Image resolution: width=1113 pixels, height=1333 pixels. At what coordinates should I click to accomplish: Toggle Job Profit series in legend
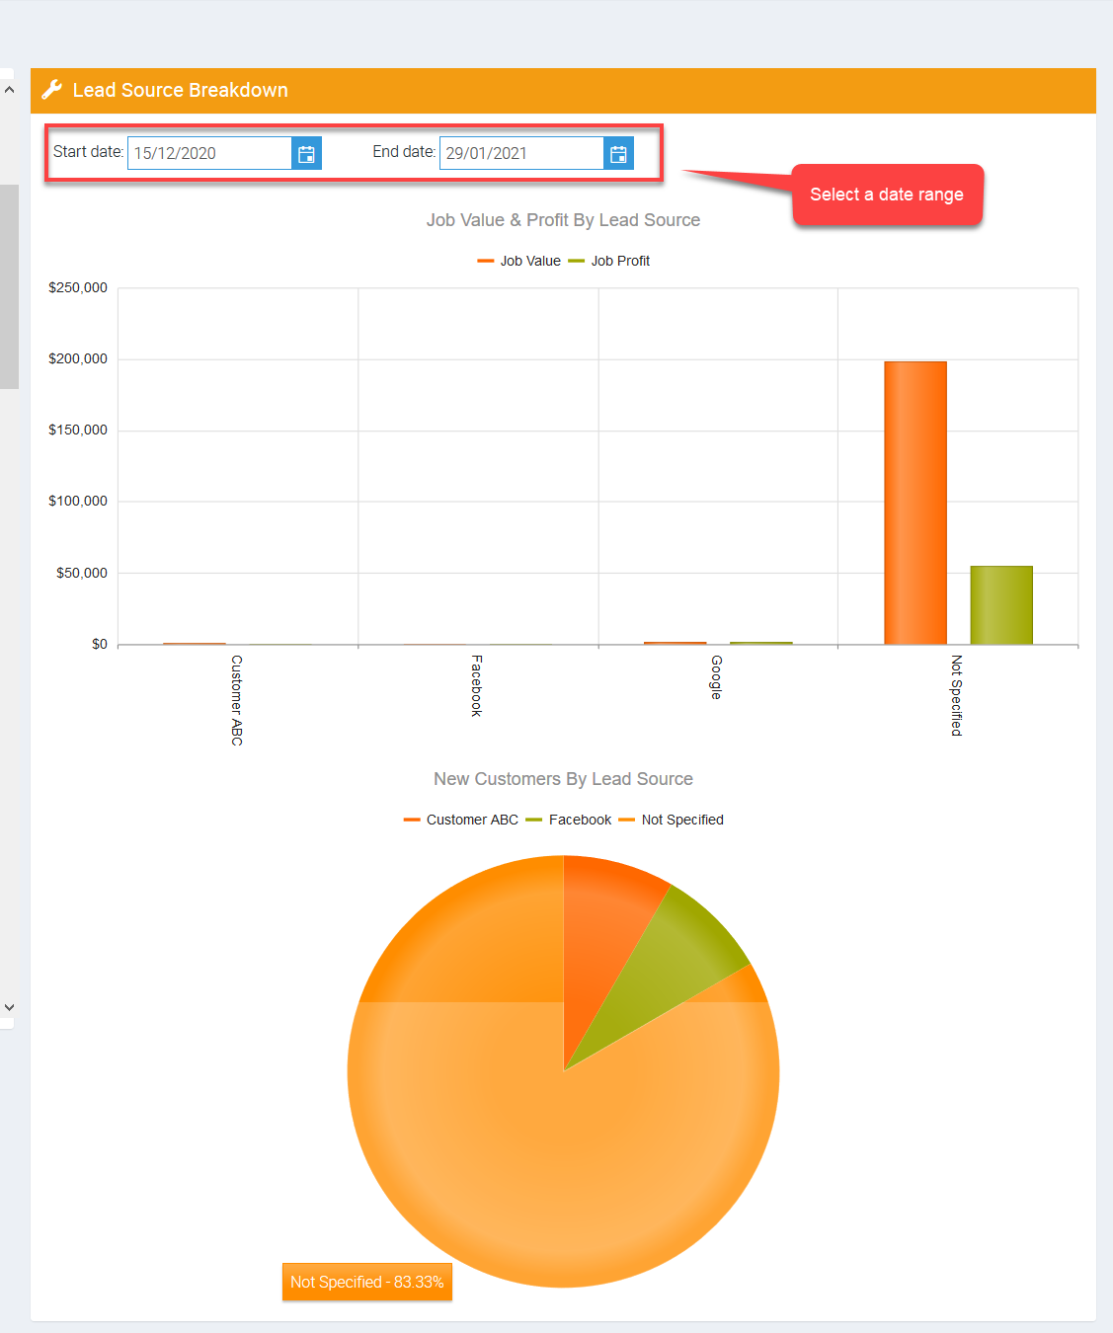[609, 261]
